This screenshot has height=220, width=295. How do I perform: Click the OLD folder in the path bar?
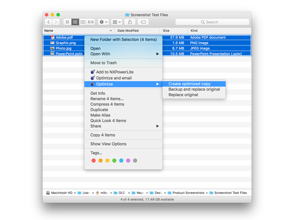pos(120,193)
